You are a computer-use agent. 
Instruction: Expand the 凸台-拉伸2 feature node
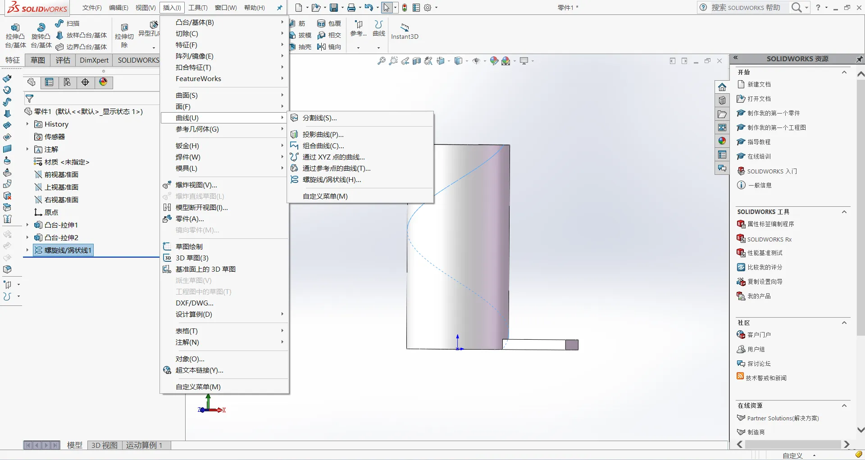pyautogui.click(x=27, y=237)
